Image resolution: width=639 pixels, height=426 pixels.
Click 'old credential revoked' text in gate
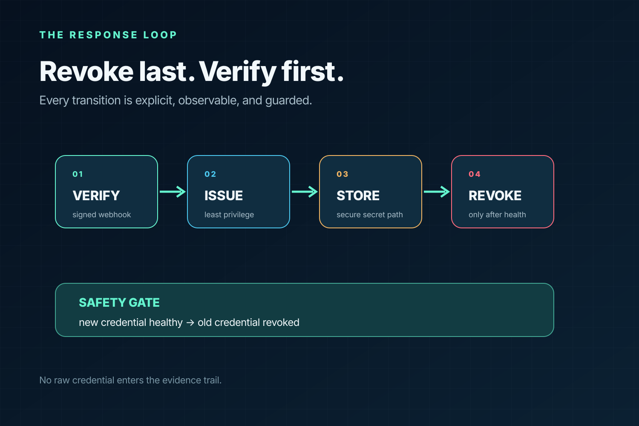(248, 322)
